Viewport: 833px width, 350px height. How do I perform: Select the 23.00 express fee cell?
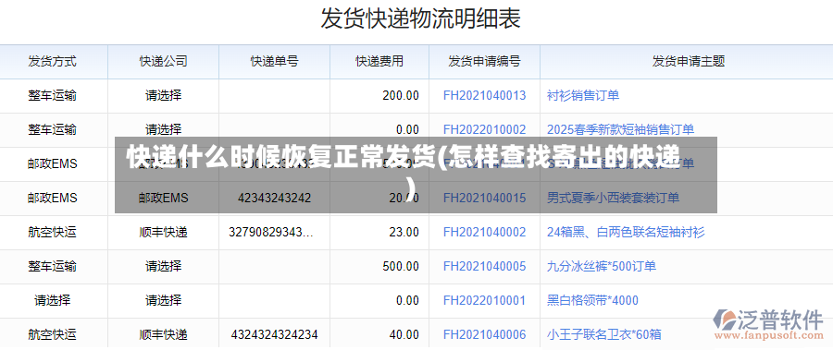(379, 232)
